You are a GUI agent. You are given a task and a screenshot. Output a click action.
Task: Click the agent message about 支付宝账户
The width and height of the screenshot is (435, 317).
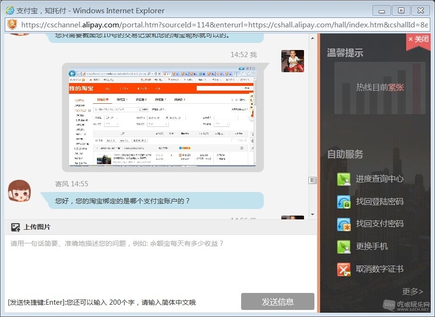152,201
